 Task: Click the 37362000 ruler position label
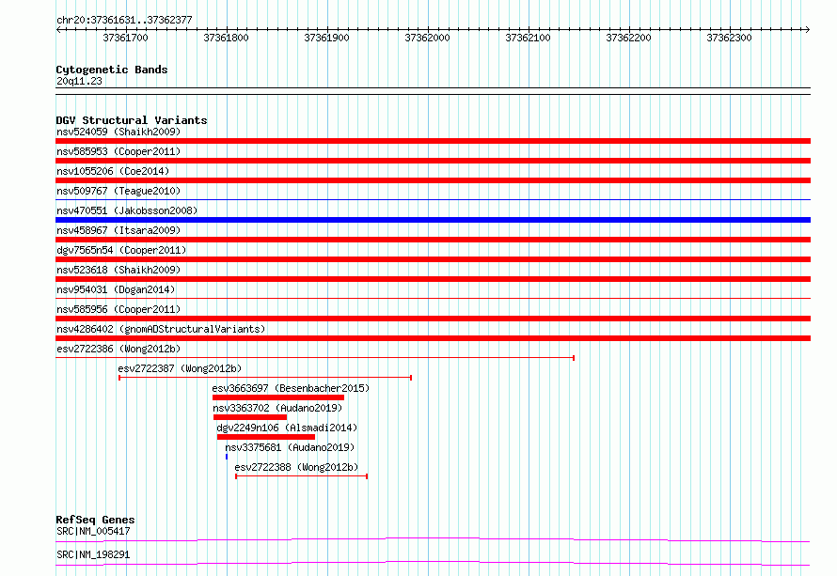pyautogui.click(x=428, y=38)
